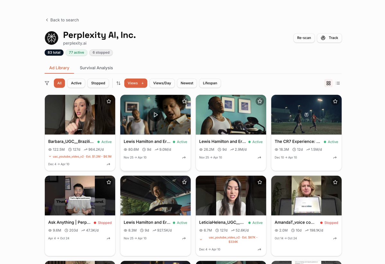Click the 18.3M views count
Viewport: 385px width, 264px height.
[x=282, y=149]
